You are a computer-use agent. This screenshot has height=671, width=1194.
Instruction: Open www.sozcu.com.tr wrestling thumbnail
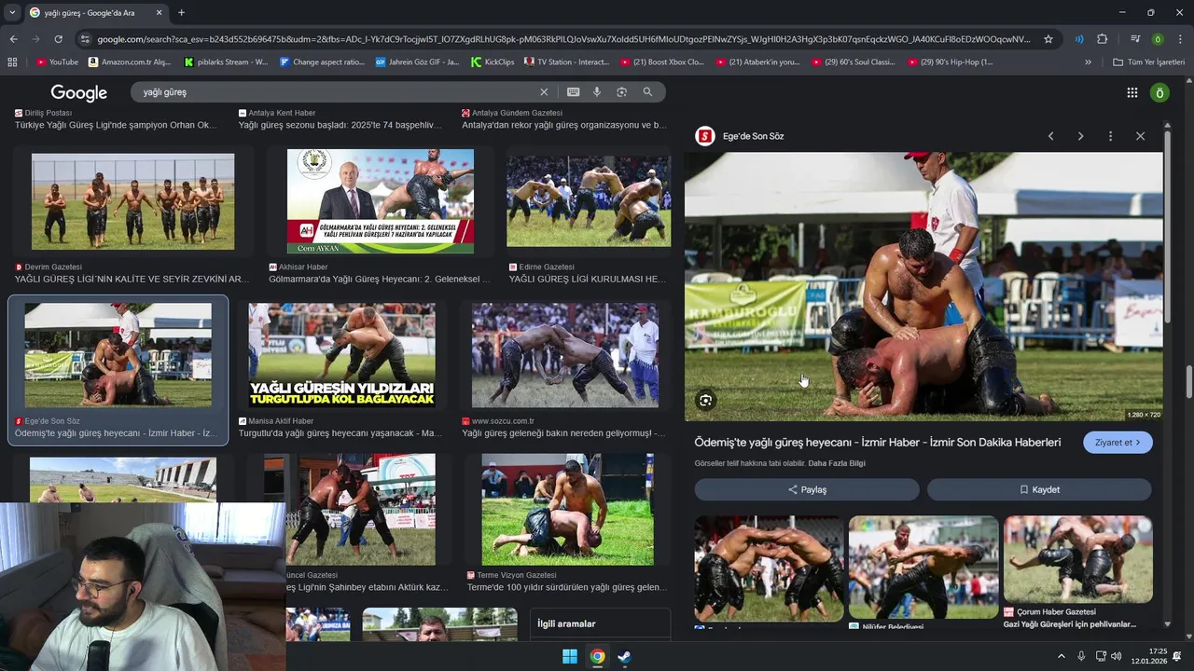565,355
